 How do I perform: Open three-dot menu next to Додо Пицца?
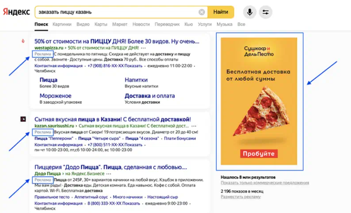coord(109,174)
